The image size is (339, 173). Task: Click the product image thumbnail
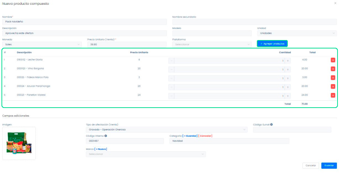tap(19, 143)
